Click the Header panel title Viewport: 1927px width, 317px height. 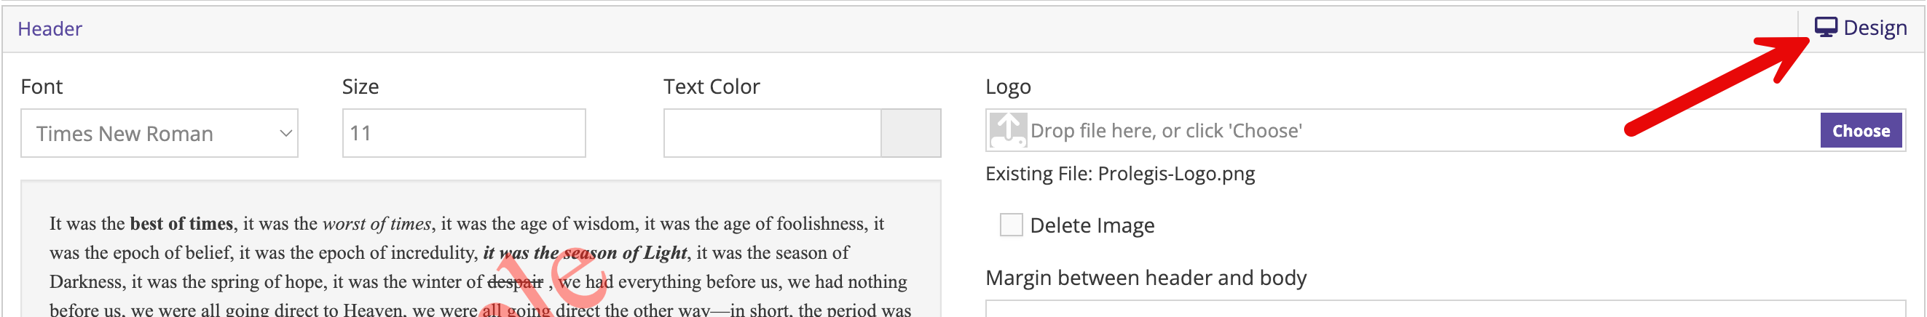(50, 29)
